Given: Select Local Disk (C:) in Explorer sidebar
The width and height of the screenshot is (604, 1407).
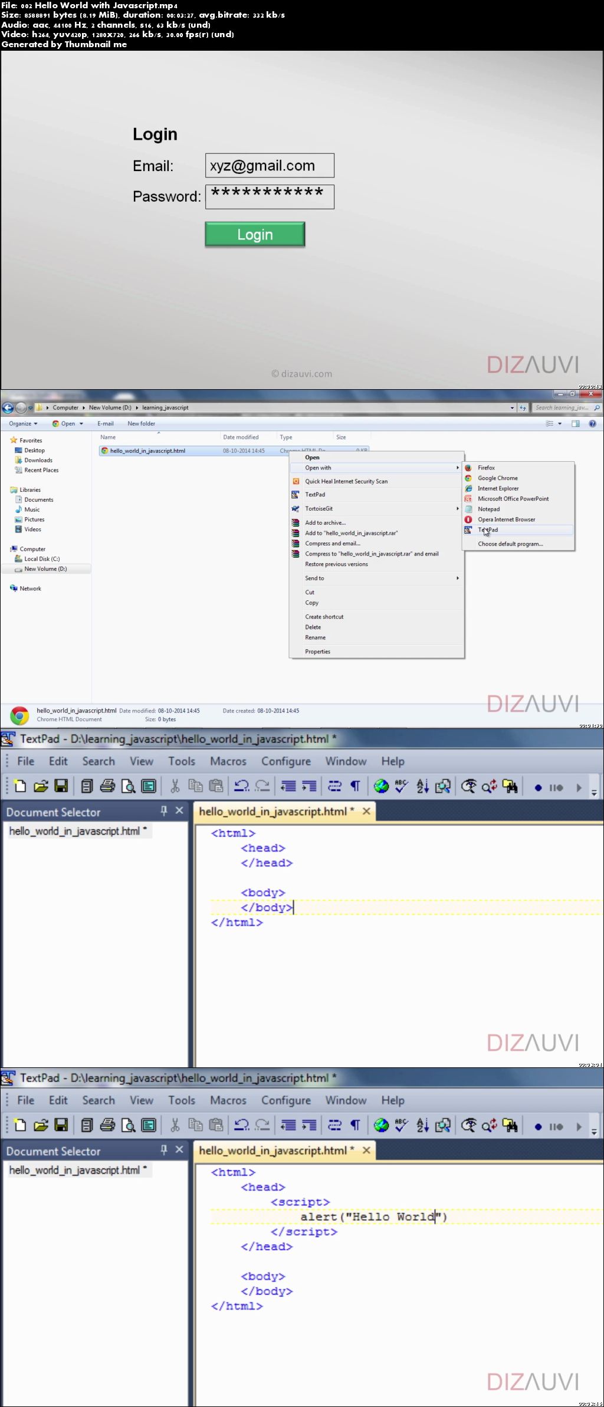Looking at the screenshot, I should (42, 559).
